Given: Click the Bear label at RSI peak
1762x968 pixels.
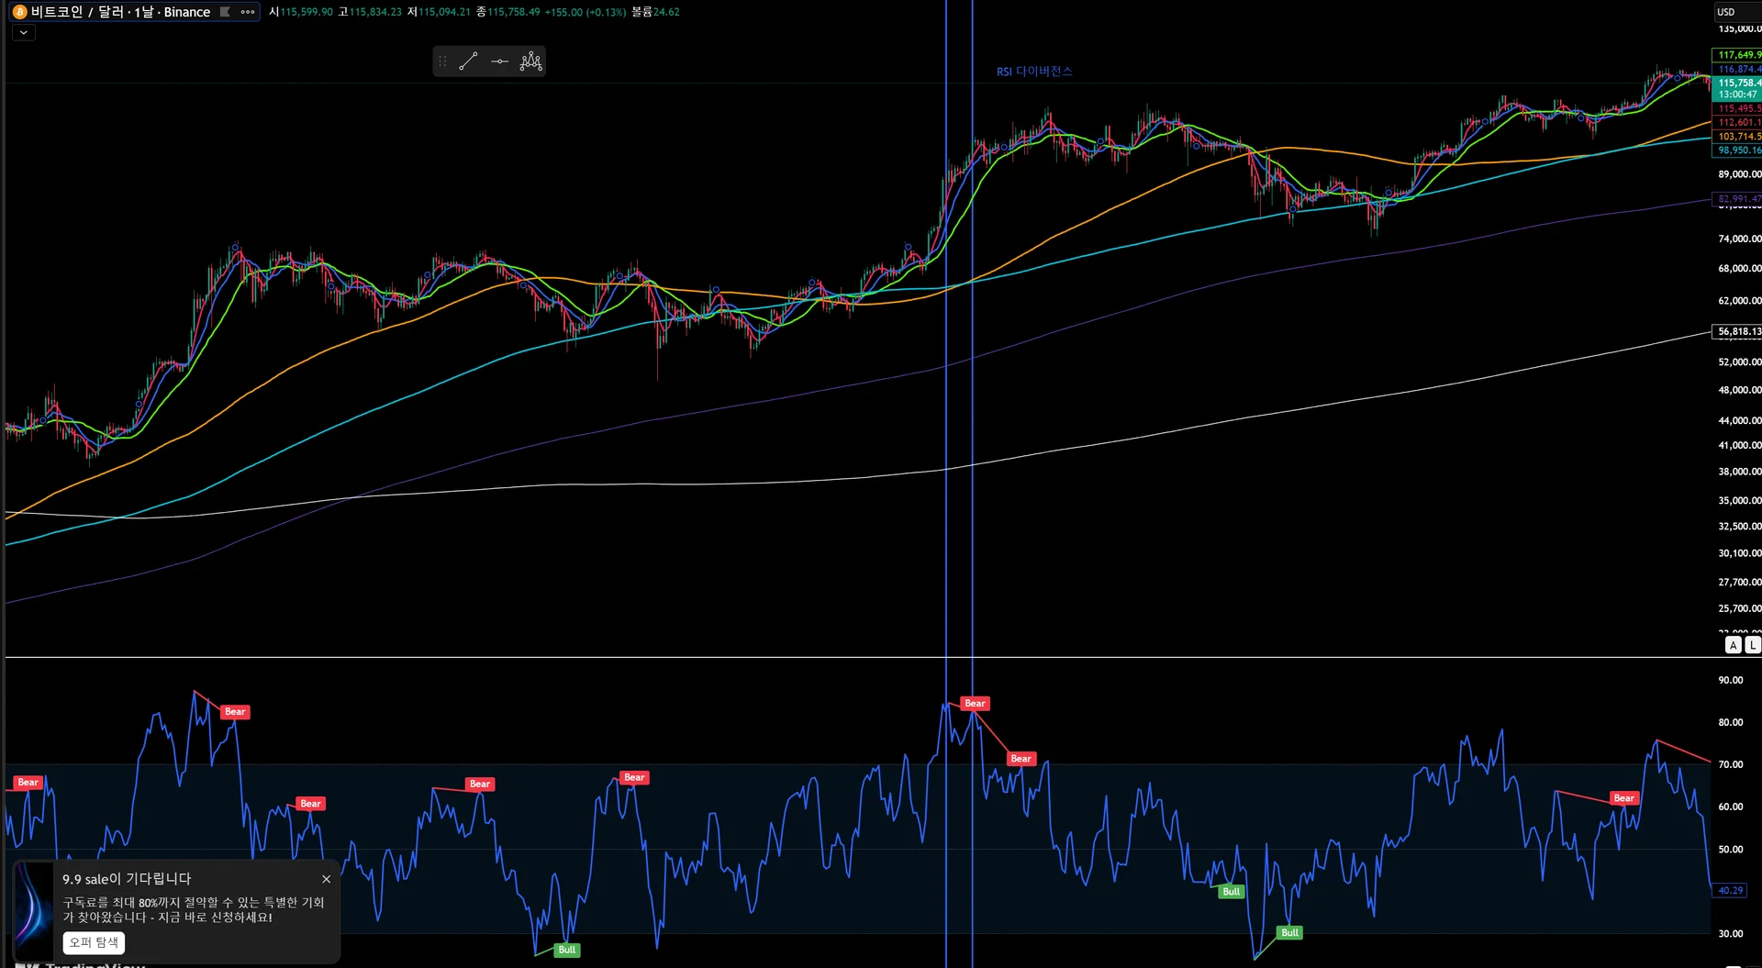Looking at the screenshot, I should [x=975, y=704].
